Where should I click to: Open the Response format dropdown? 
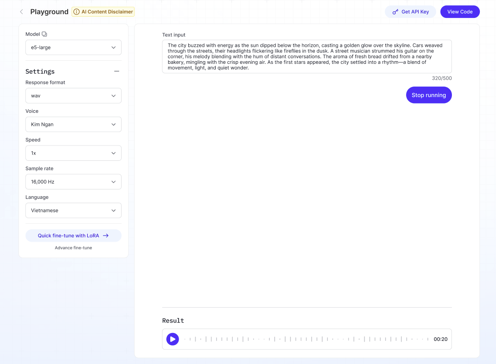73,96
